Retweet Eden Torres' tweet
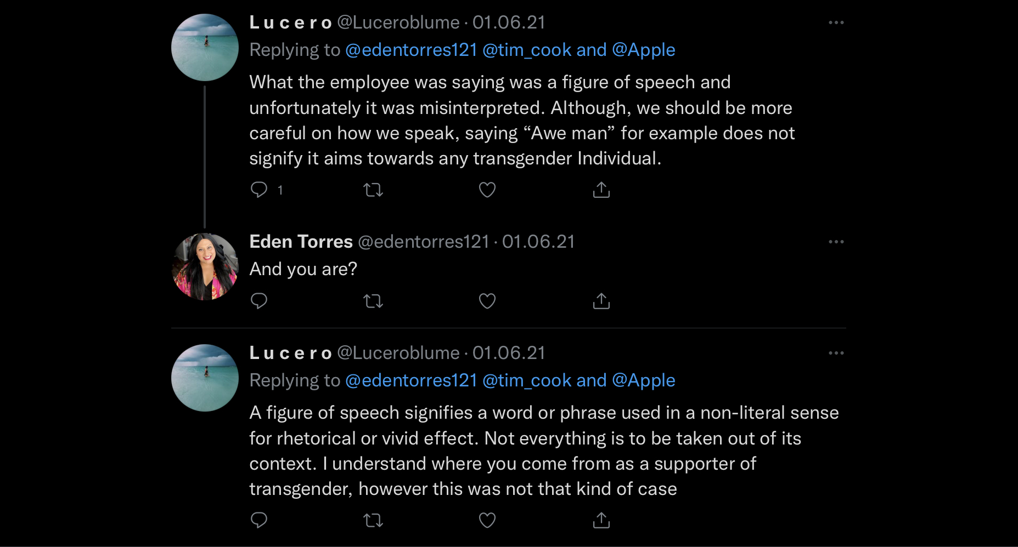 [373, 301]
